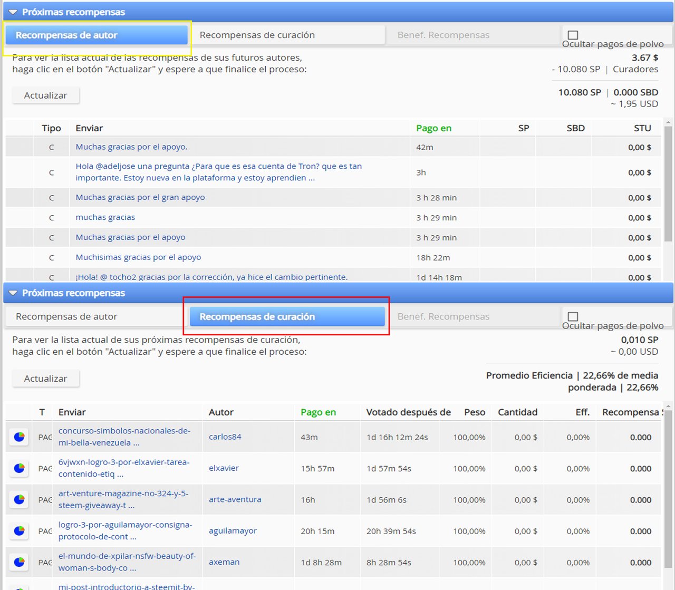Viewport: 675px width, 590px height.
Task: Check Ocultar pagos de polvo in lower panel
Action: click(x=573, y=316)
